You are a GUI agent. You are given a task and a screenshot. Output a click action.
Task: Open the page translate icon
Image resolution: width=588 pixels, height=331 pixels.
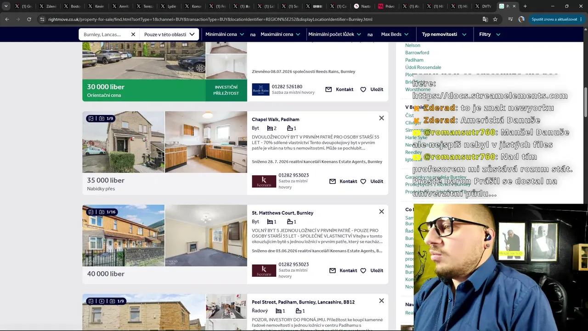(485, 19)
